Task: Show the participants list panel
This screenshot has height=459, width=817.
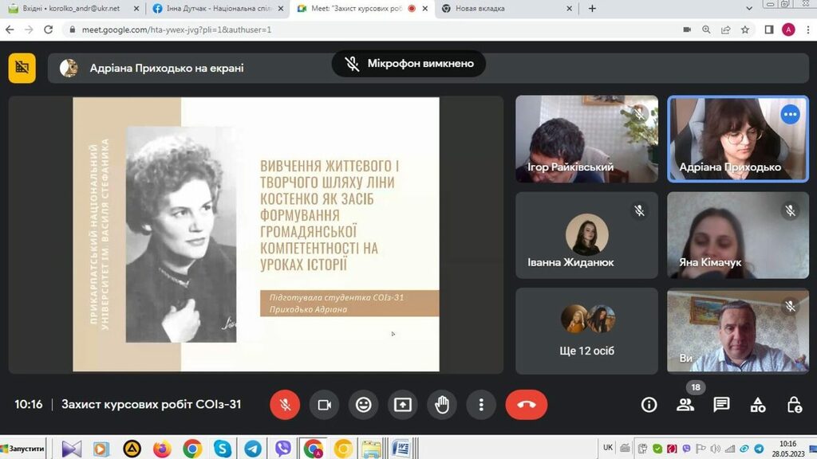Action: 685,405
